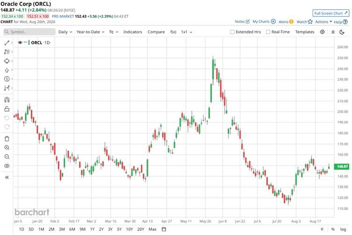Screen dimensions: 352x235
Task: Enable the Real-Time checkbox
Action: click(x=268, y=32)
